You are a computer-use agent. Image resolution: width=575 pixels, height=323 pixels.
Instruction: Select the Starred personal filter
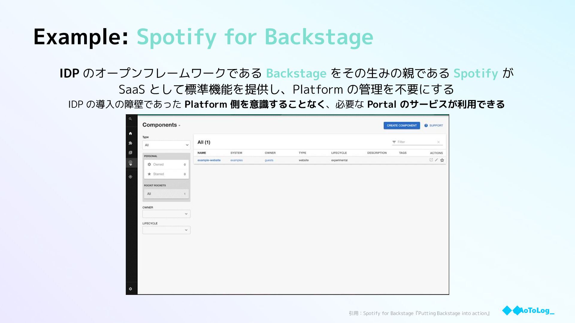tap(166, 174)
